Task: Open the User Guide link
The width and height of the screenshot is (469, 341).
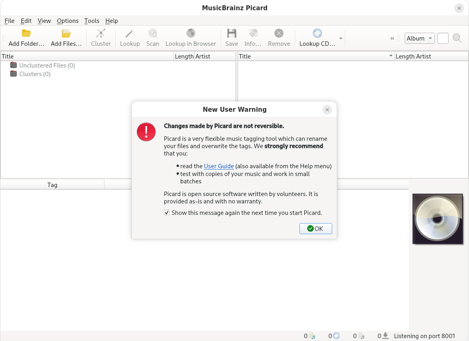Action: 219,166
